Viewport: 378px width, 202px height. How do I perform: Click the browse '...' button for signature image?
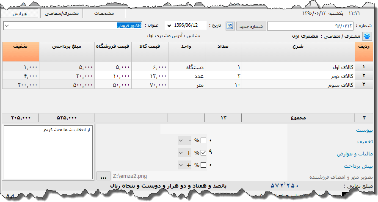click(x=103, y=176)
